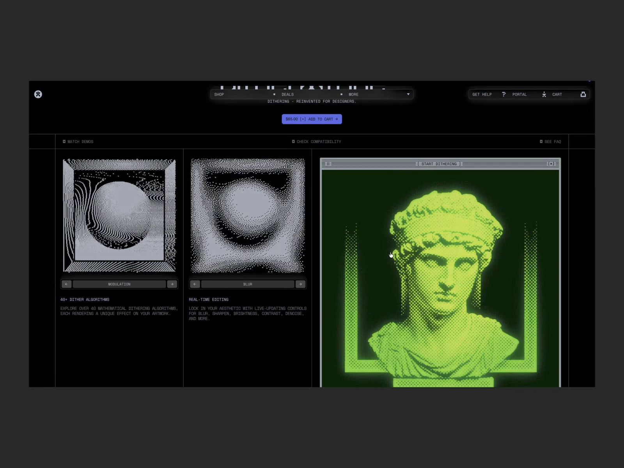Show next Modulation algorithm with right arrow
The height and width of the screenshot is (468, 624).
[x=172, y=284]
